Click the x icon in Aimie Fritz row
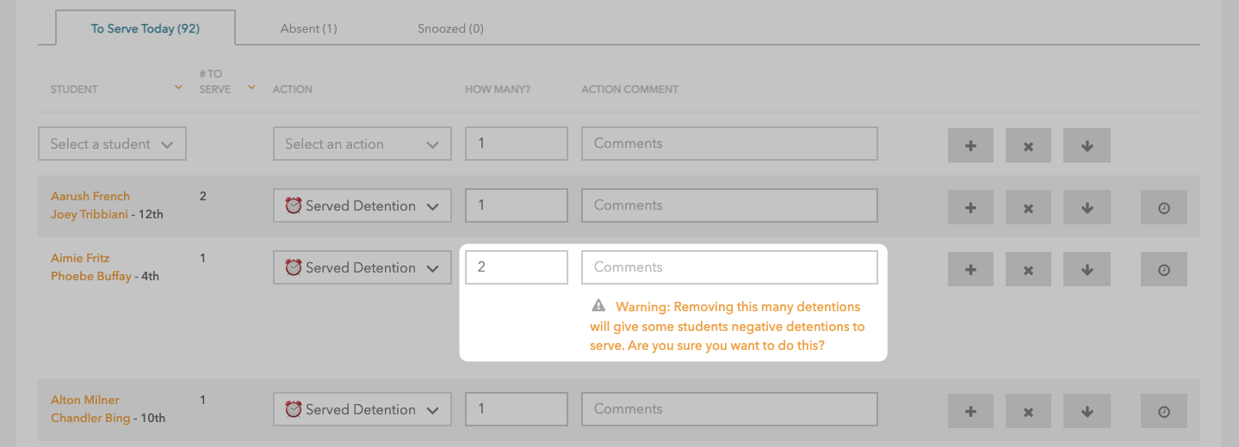Screen dimensions: 1239x447 tap(1028, 269)
